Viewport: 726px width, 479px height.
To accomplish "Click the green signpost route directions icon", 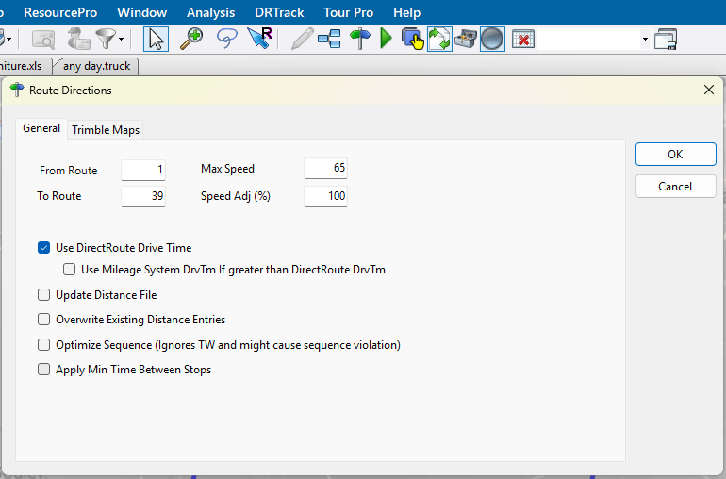I will click(360, 39).
